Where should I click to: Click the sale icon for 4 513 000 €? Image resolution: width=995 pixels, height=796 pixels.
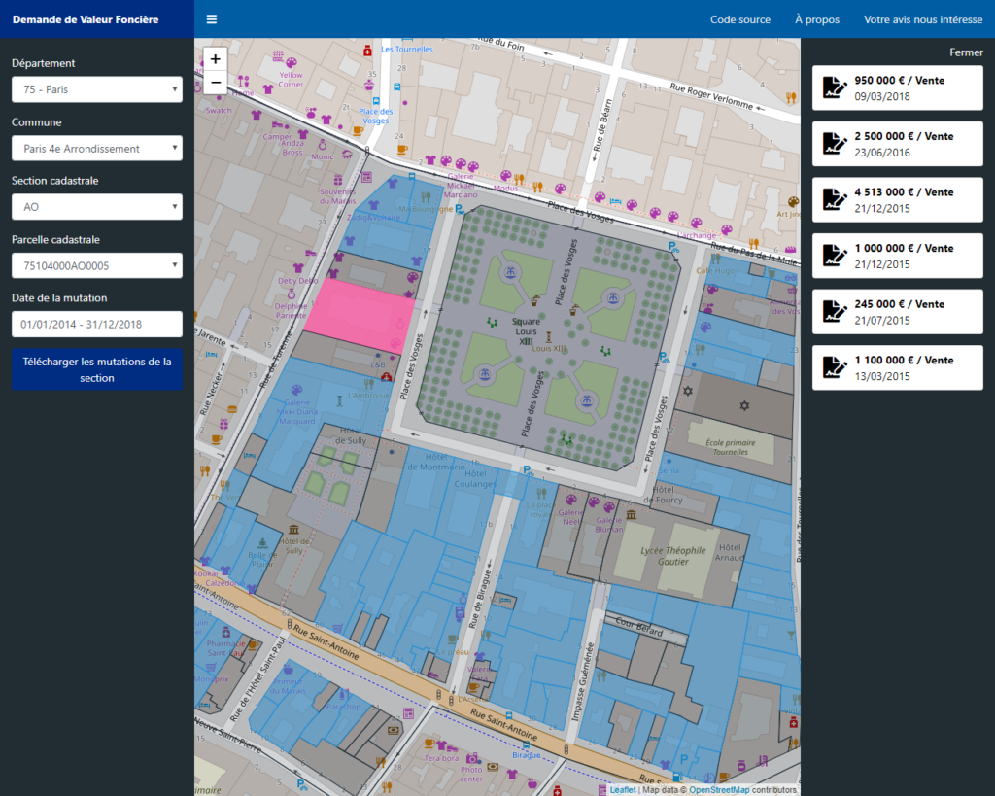coord(834,200)
